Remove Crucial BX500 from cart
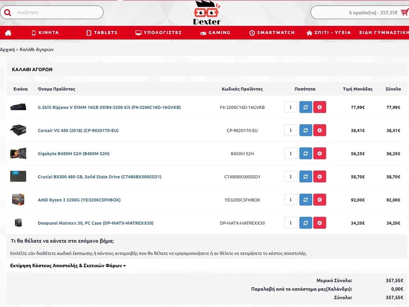 (x=320, y=177)
